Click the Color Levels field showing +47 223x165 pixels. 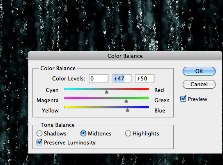tap(122, 78)
